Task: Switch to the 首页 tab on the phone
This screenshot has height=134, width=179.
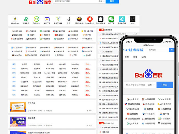Action: coord(127,57)
